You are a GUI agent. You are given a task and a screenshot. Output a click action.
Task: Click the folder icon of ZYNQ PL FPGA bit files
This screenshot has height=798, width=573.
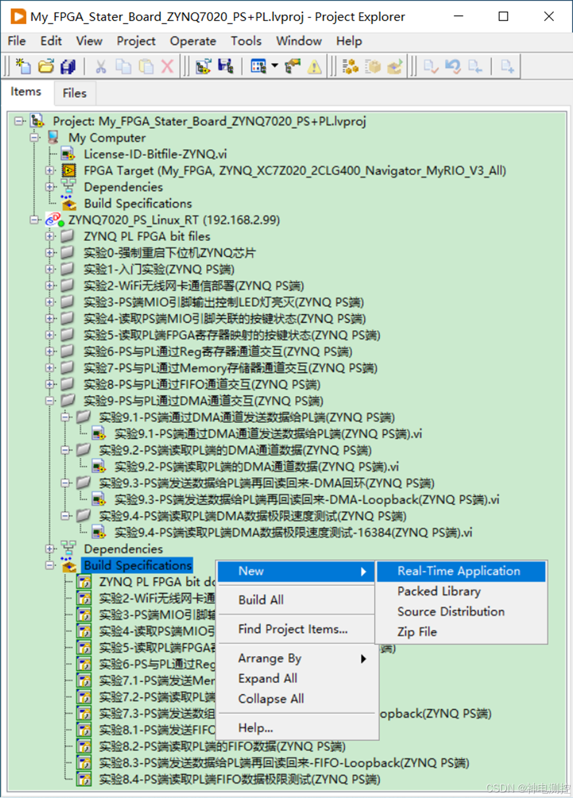pos(68,236)
